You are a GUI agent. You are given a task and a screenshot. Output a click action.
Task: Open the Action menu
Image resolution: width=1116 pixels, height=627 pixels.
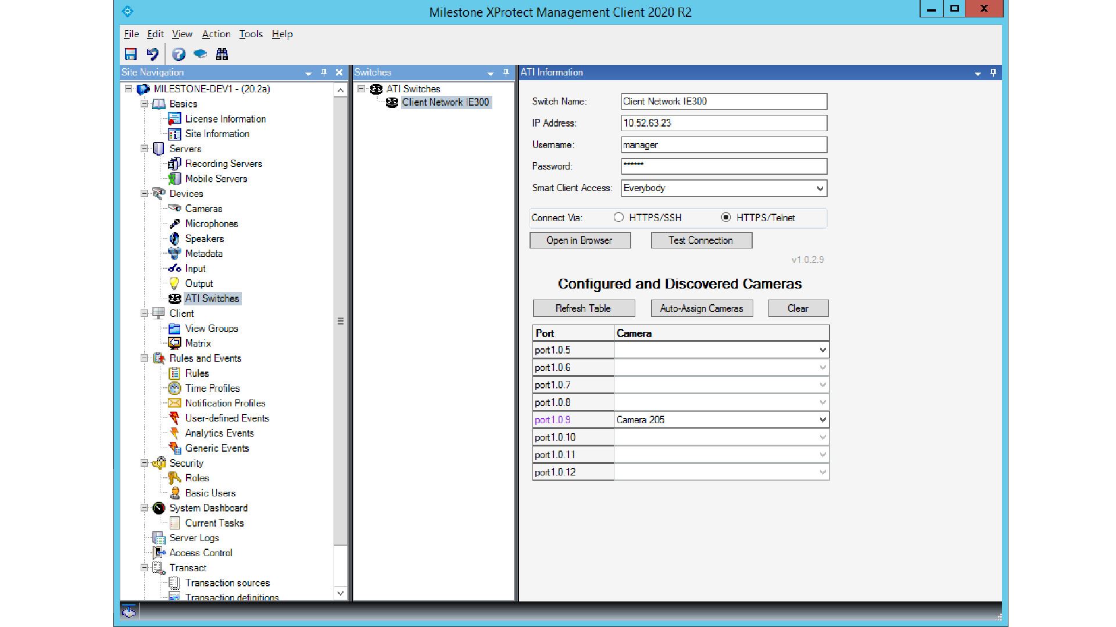216,34
